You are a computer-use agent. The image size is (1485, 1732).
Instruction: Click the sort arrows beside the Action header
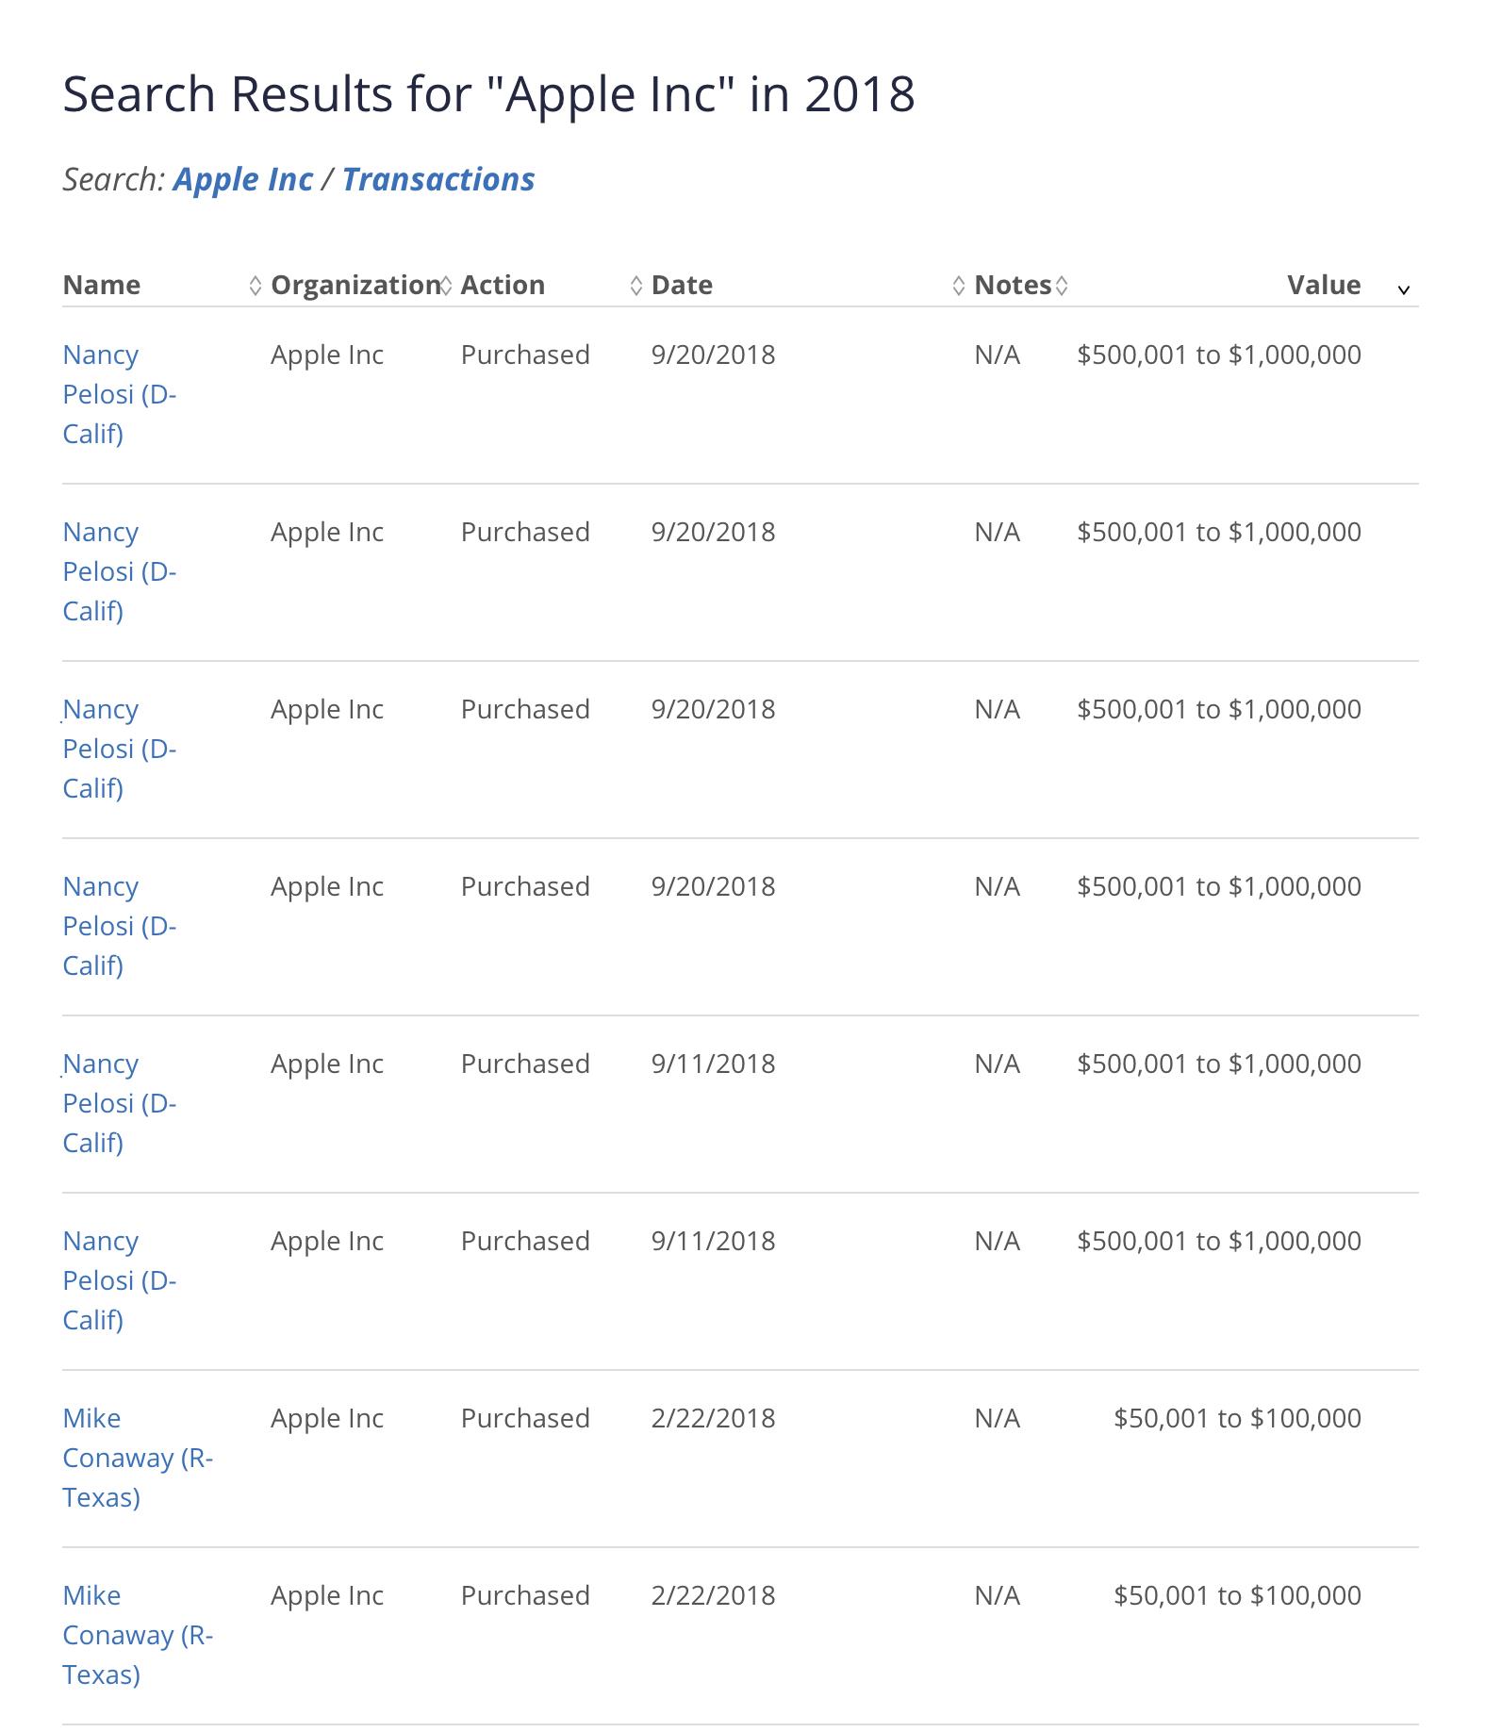(x=635, y=286)
